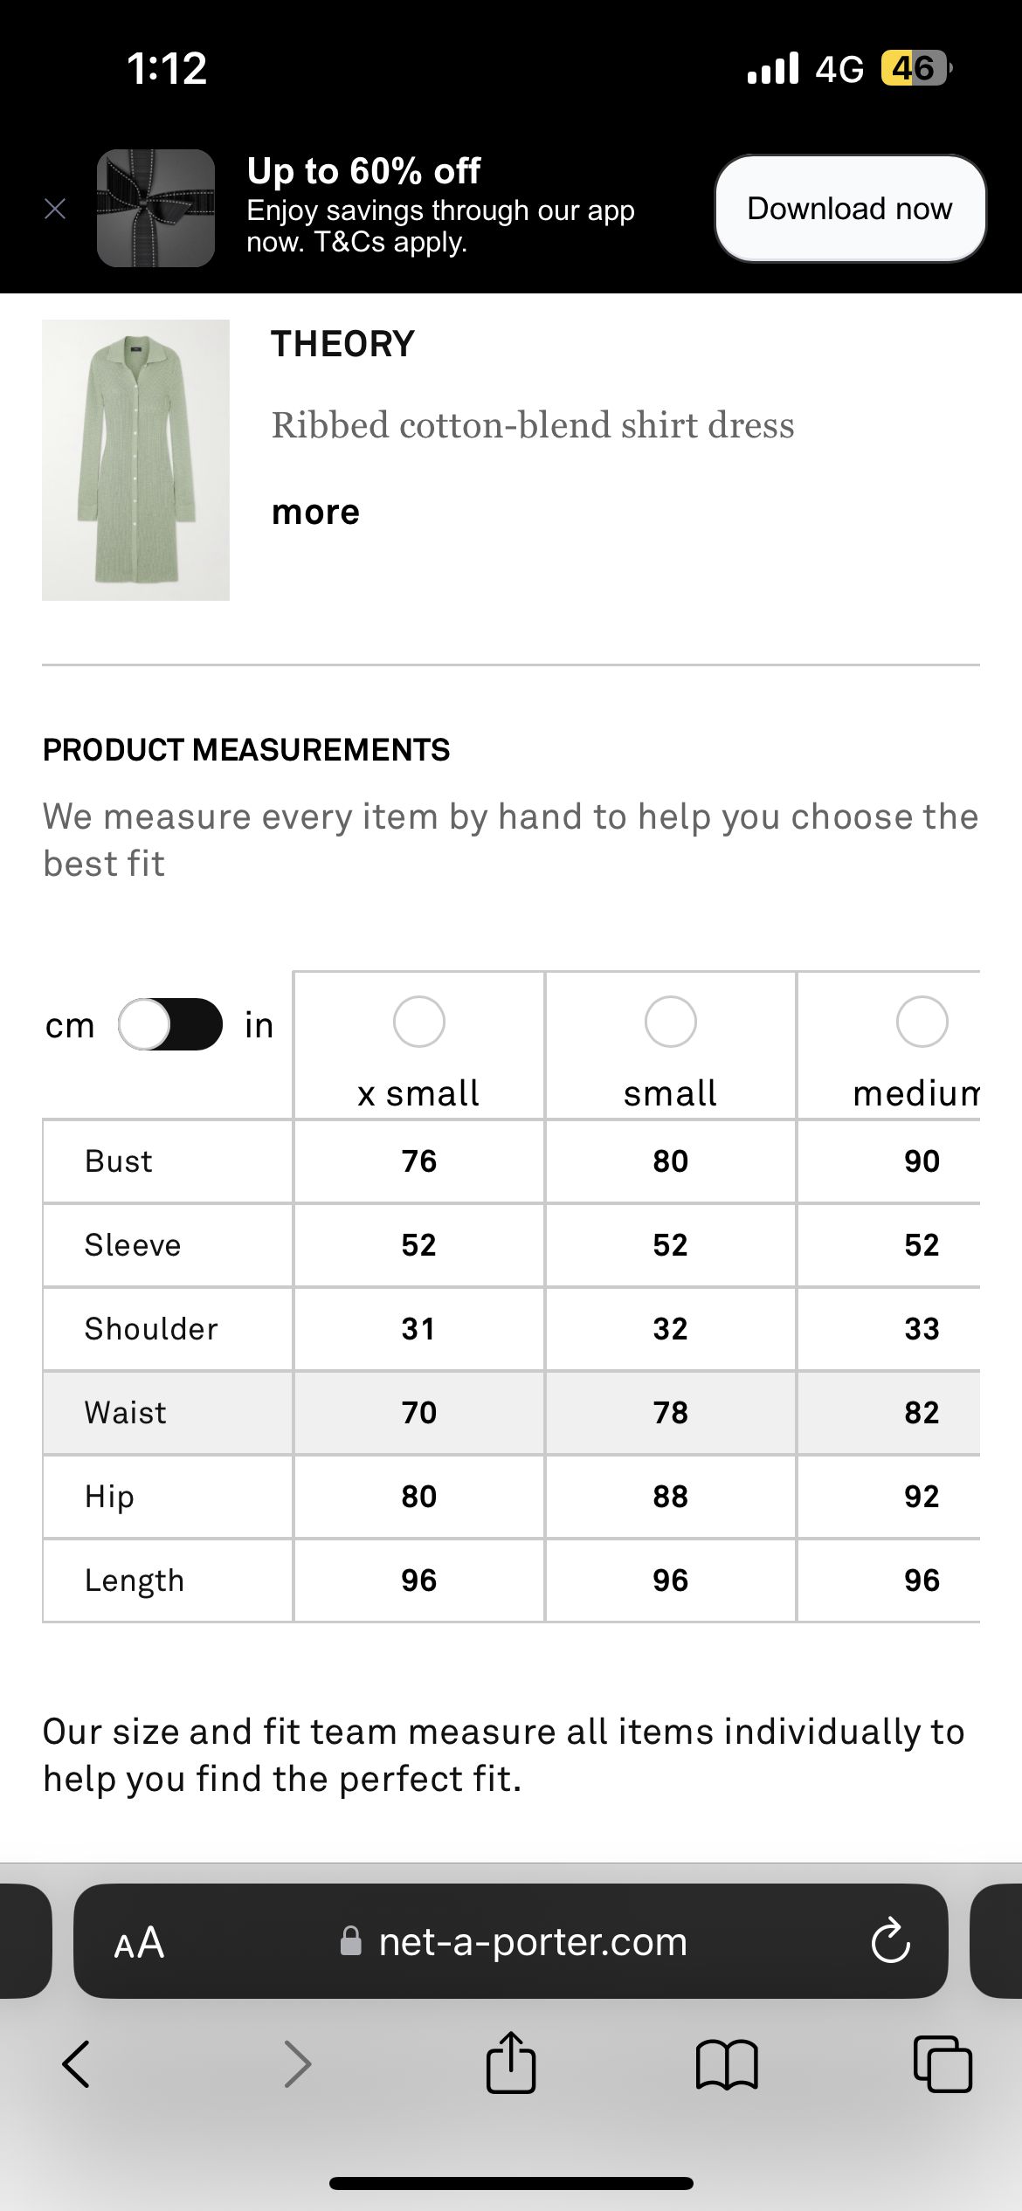
Task: Select the medium size radio button
Action: (922, 1022)
